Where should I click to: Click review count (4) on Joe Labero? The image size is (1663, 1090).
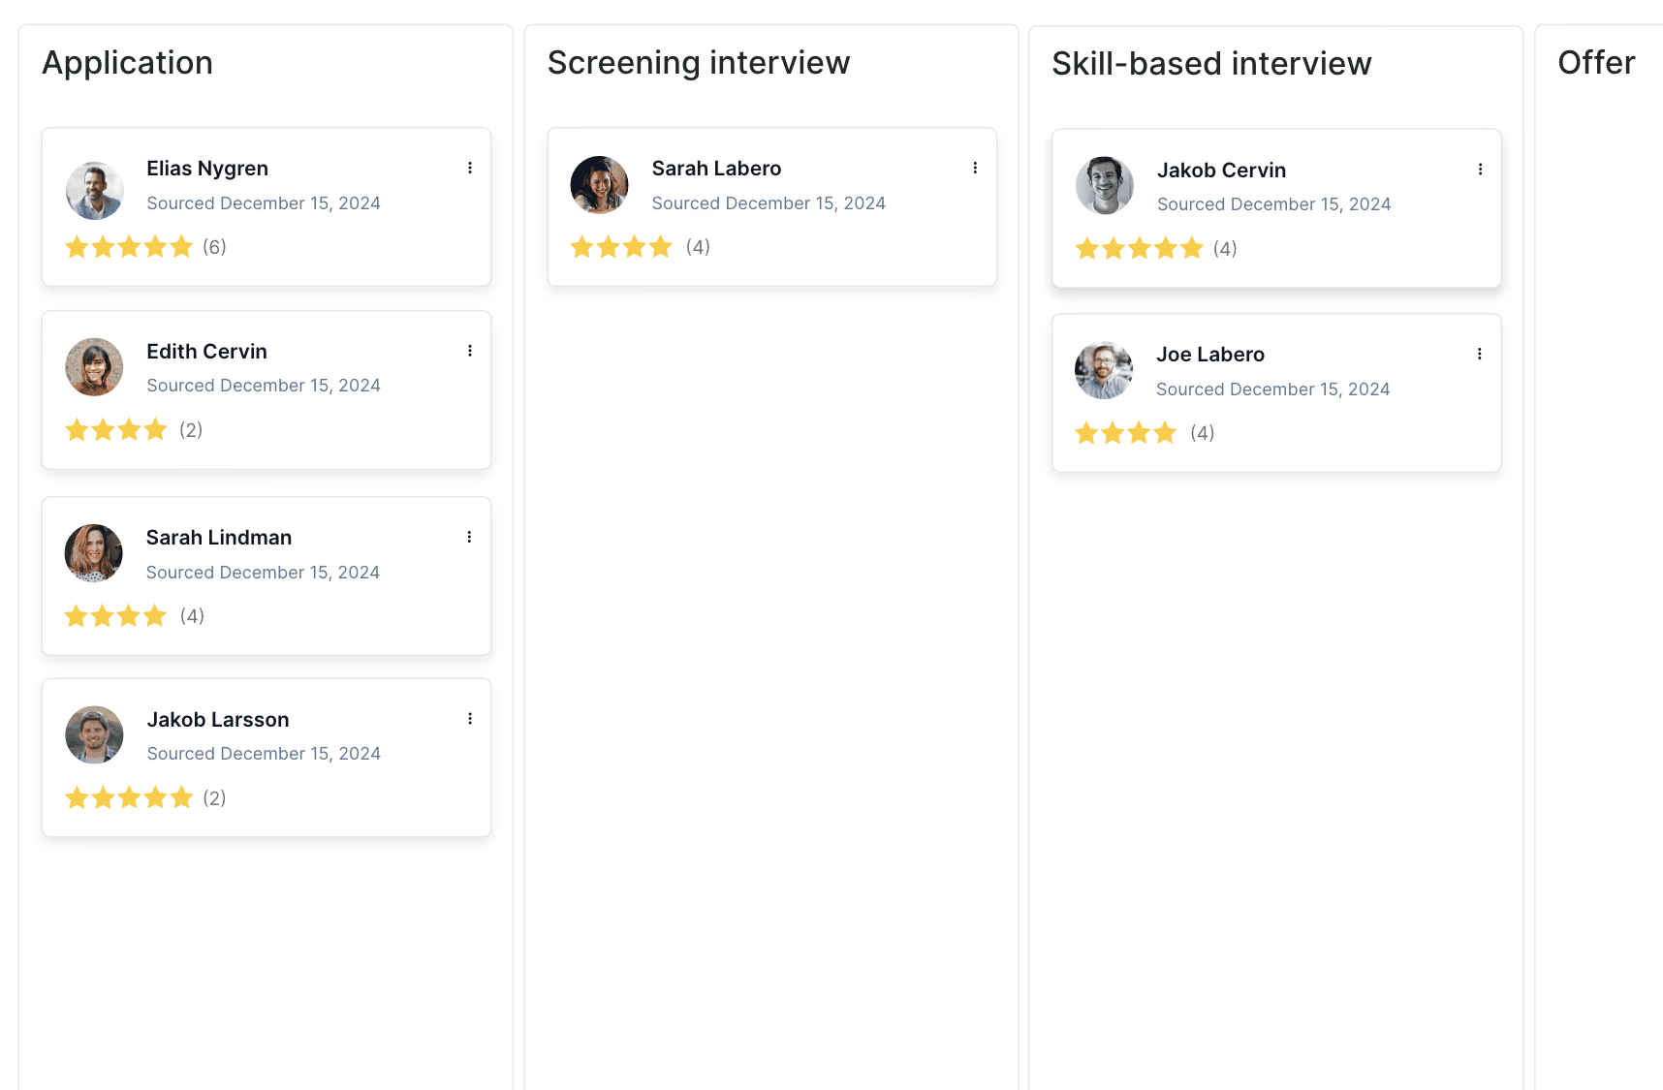(1203, 433)
